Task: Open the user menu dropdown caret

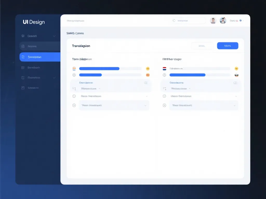Action: 243,21
